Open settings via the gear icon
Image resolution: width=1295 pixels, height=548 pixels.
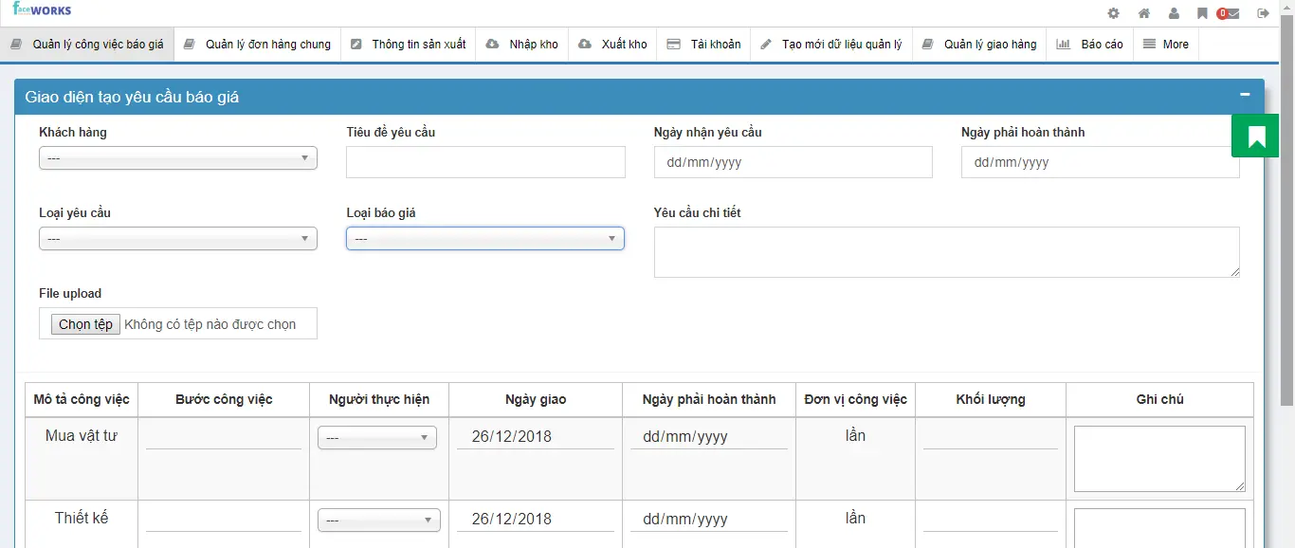point(1114,13)
